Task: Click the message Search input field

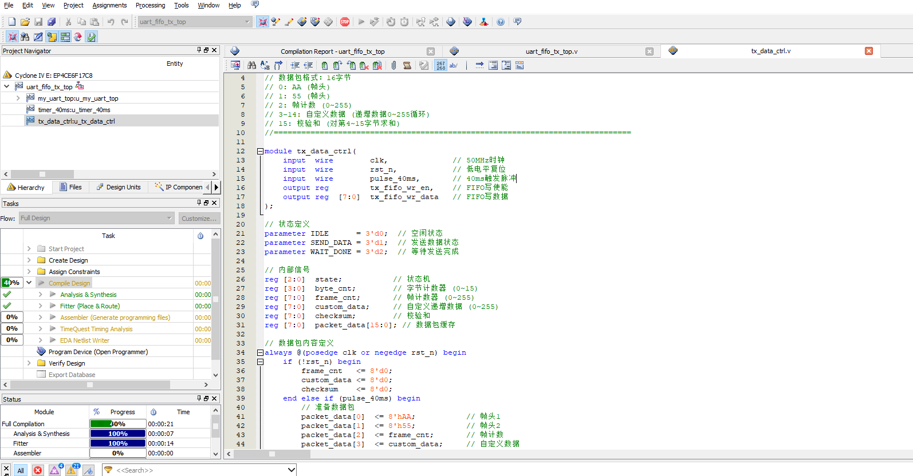Action: coord(199,470)
